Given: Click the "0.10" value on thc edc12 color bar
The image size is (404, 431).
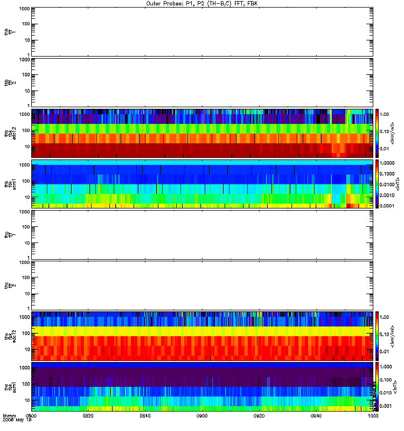Looking at the screenshot, I should 385,334.
